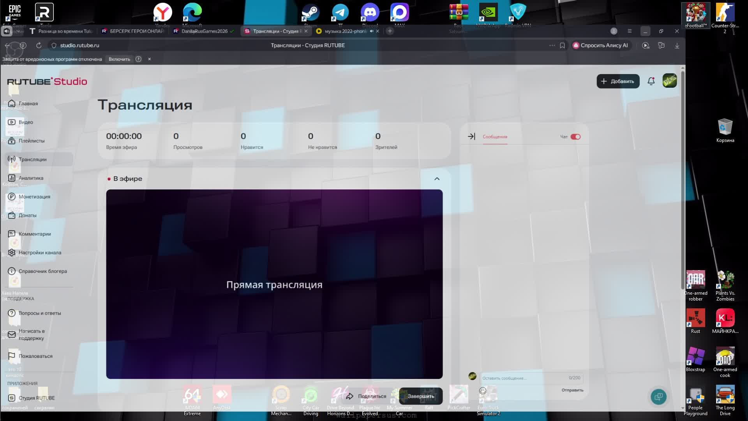
Task: Switch to БЕРСЕРК ГЕРОИ ОНЛАЙН tab
Action: (x=132, y=31)
